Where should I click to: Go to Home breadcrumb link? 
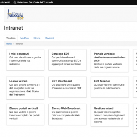point(9,44)
